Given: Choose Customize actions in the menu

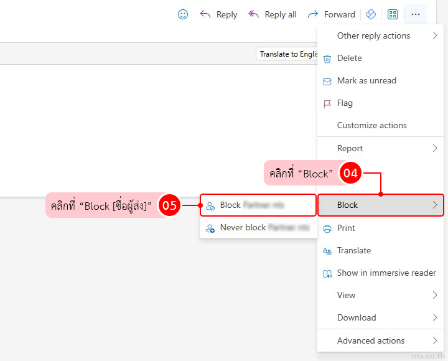Looking at the screenshot, I should 371,126.
